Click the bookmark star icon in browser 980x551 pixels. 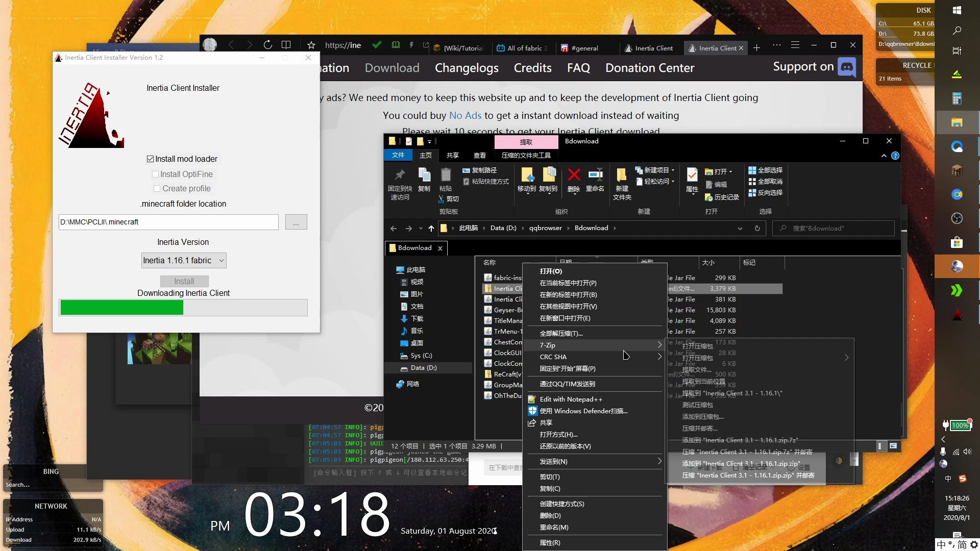click(311, 45)
